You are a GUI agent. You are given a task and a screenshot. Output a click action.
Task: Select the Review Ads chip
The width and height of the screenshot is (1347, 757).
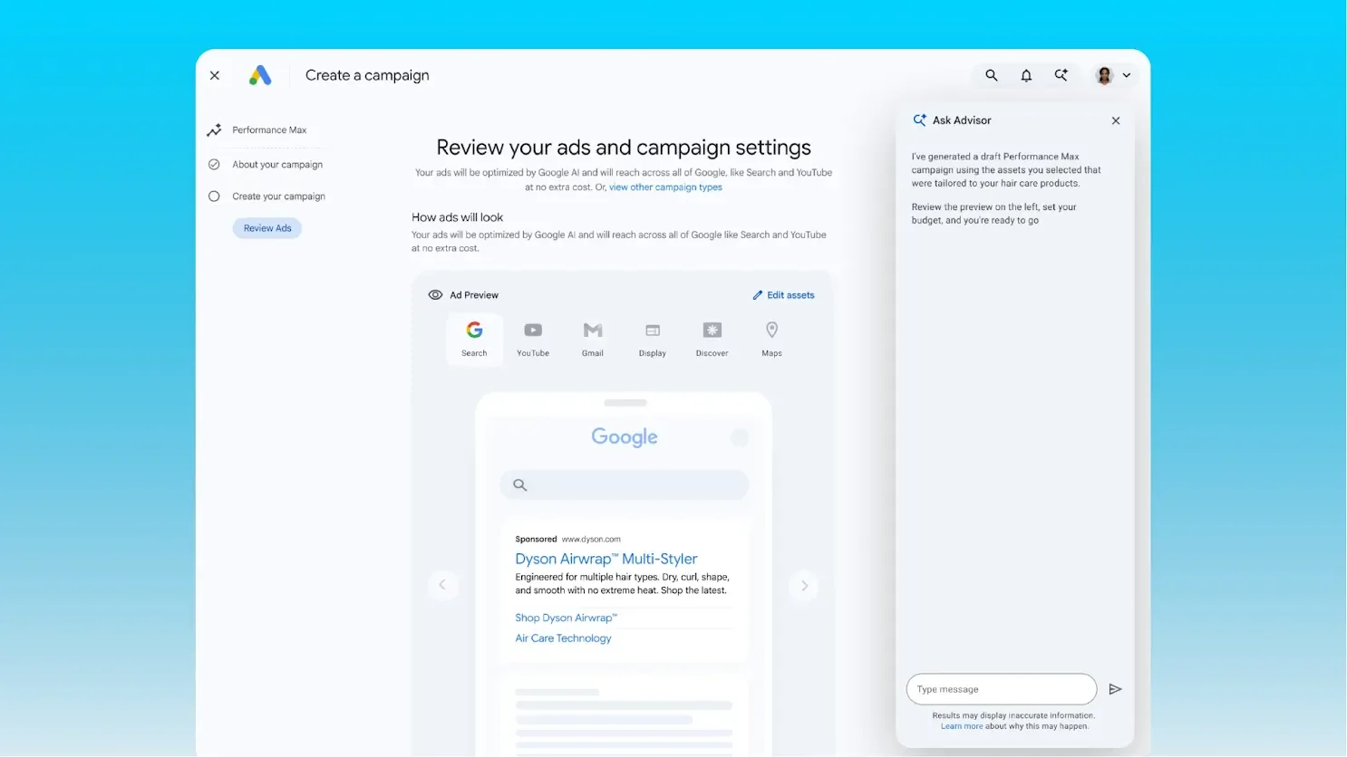pyautogui.click(x=267, y=228)
